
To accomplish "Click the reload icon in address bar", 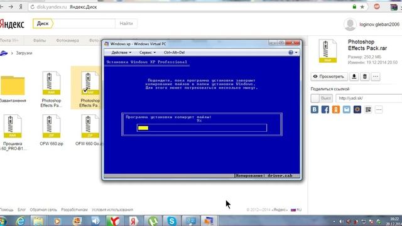I will coord(32,7).
